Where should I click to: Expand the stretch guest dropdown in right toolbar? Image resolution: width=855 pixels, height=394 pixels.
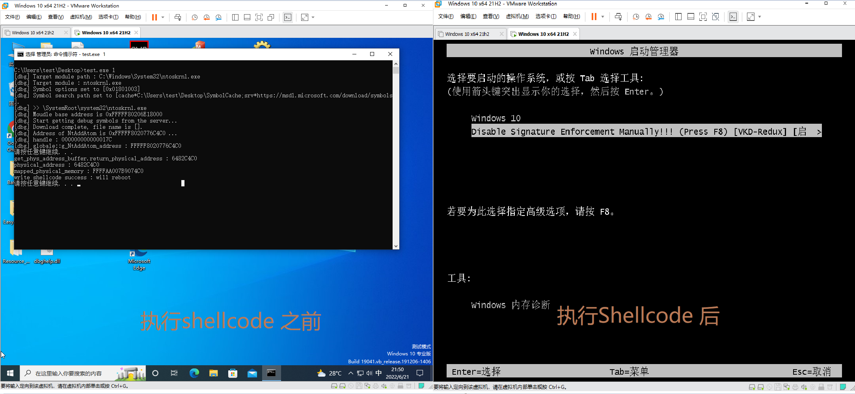[x=760, y=17]
